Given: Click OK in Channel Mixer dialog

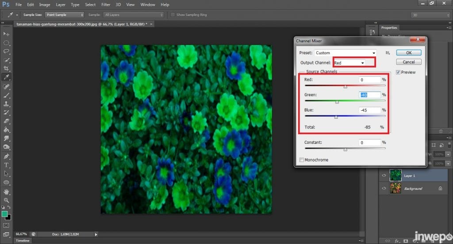Looking at the screenshot, I should pos(408,53).
